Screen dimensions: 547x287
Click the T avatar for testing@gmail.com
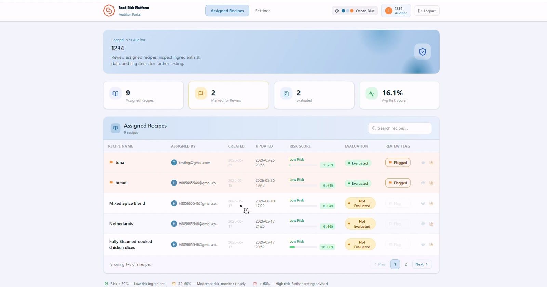pos(174,163)
